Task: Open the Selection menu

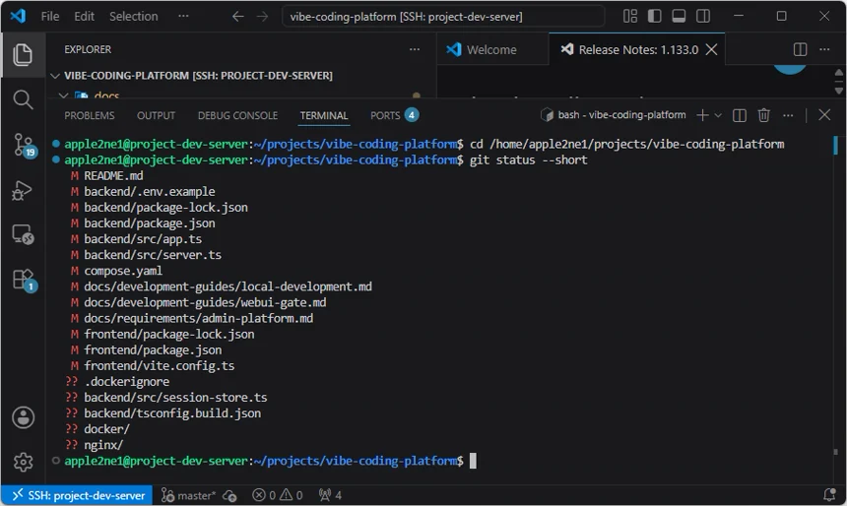Action: 133,16
